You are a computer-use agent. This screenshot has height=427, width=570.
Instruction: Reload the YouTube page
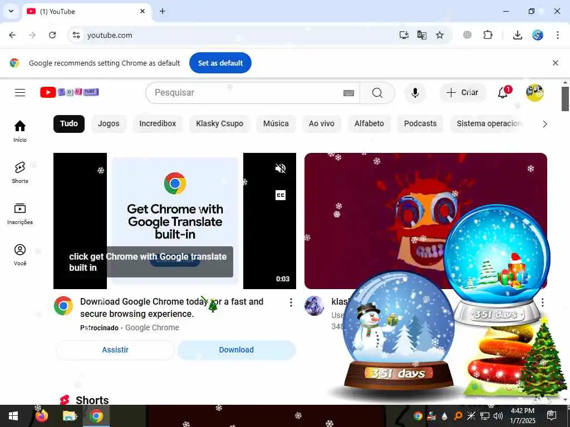tap(52, 35)
